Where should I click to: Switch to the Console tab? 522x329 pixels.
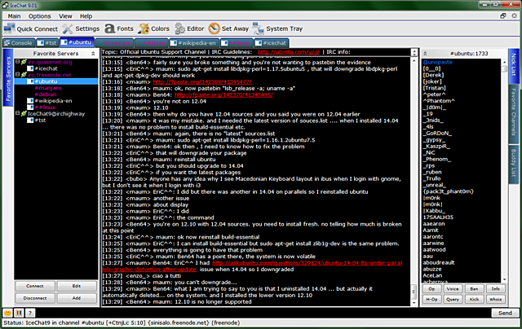click(x=19, y=43)
